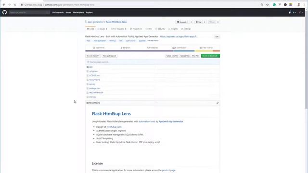View the 1 contributor link
Viewport: 308px width, 173px height.
[179, 48]
